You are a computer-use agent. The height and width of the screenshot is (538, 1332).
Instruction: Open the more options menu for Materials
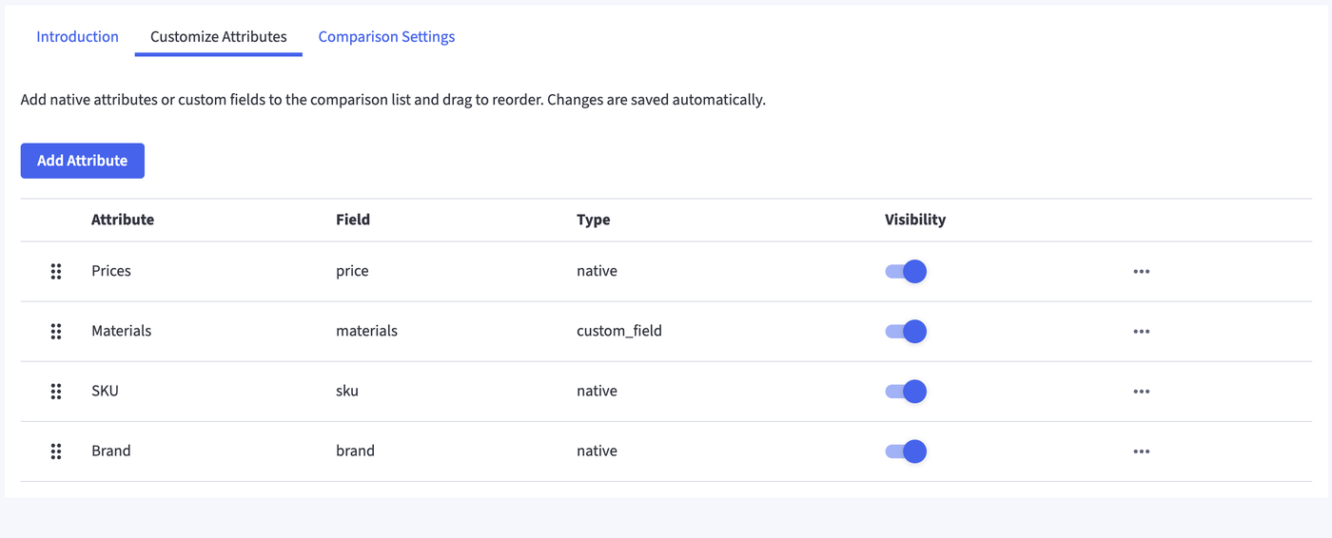pyautogui.click(x=1142, y=332)
